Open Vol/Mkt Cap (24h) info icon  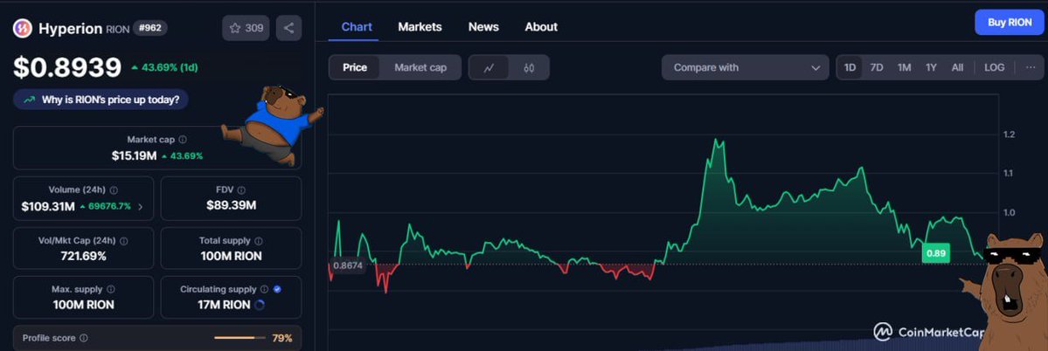coord(123,241)
